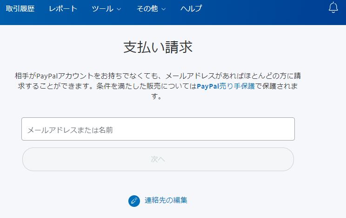Viewport: 346px width, 218px height.
Task: Expand the ツール dropdown menu
Action: [106, 9]
